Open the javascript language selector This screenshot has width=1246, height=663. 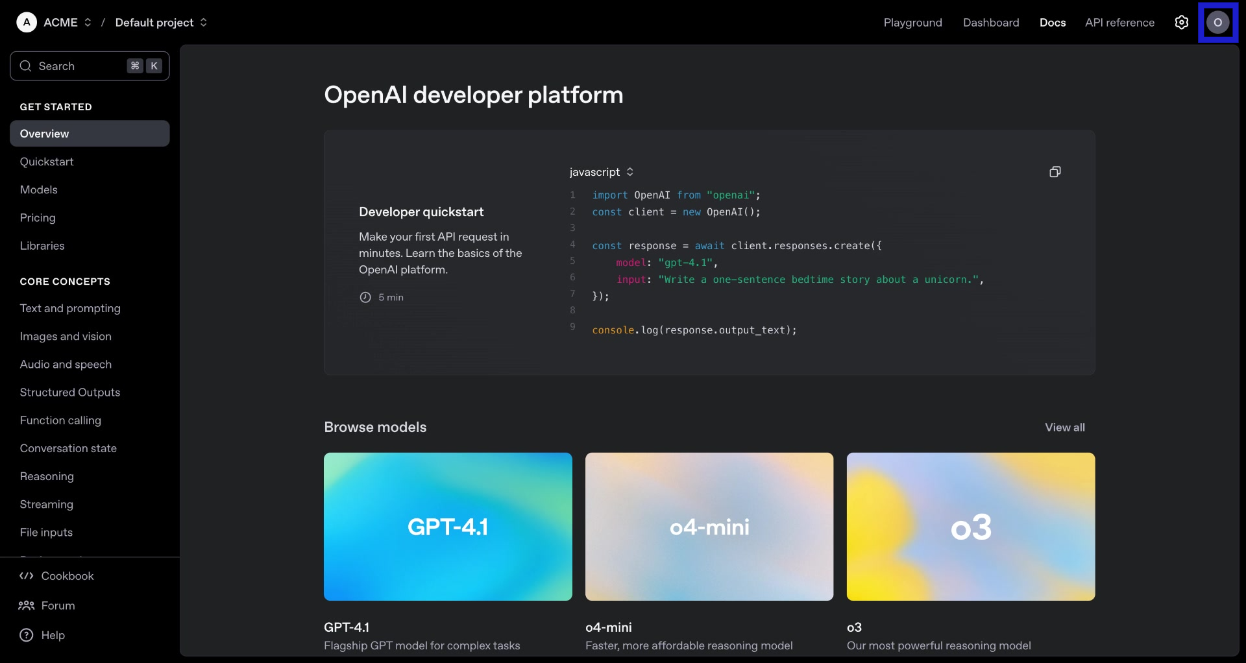[x=600, y=172]
